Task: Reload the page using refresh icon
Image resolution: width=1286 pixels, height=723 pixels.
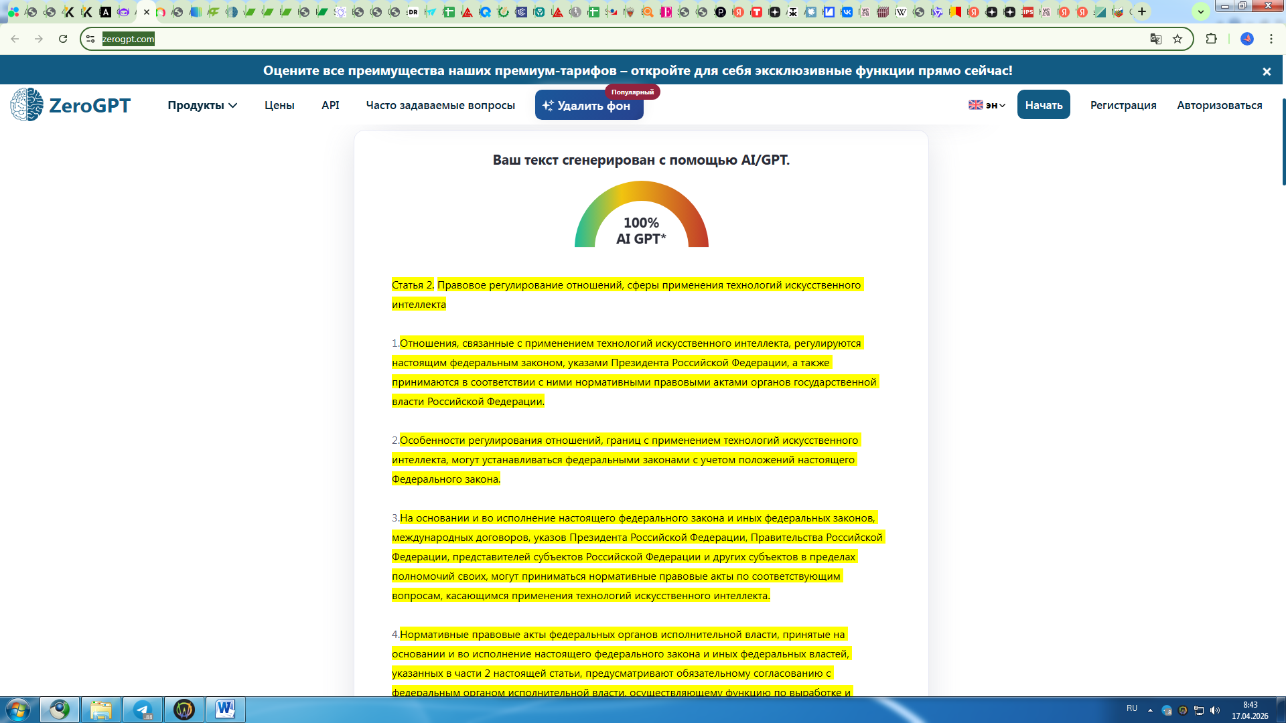Action: click(63, 39)
